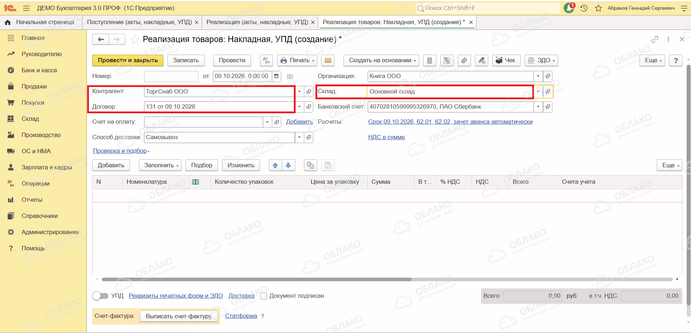
Task: Click the envelope email icon
Action: [x=328, y=60]
